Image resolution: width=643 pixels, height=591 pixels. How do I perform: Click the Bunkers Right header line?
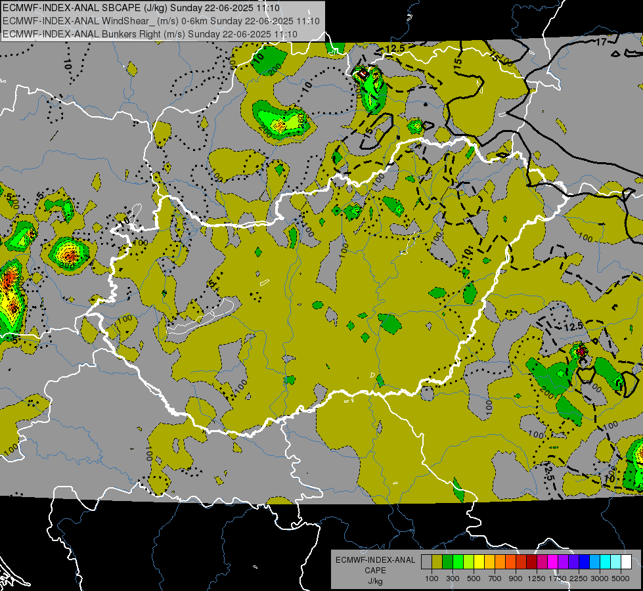click(x=150, y=34)
